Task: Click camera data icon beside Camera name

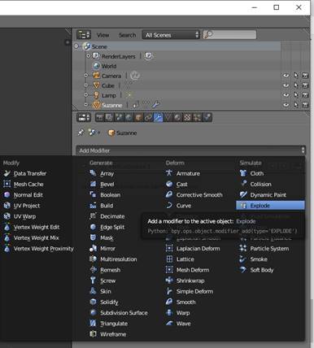Action: pyautogui.click(x=134, y=76)
